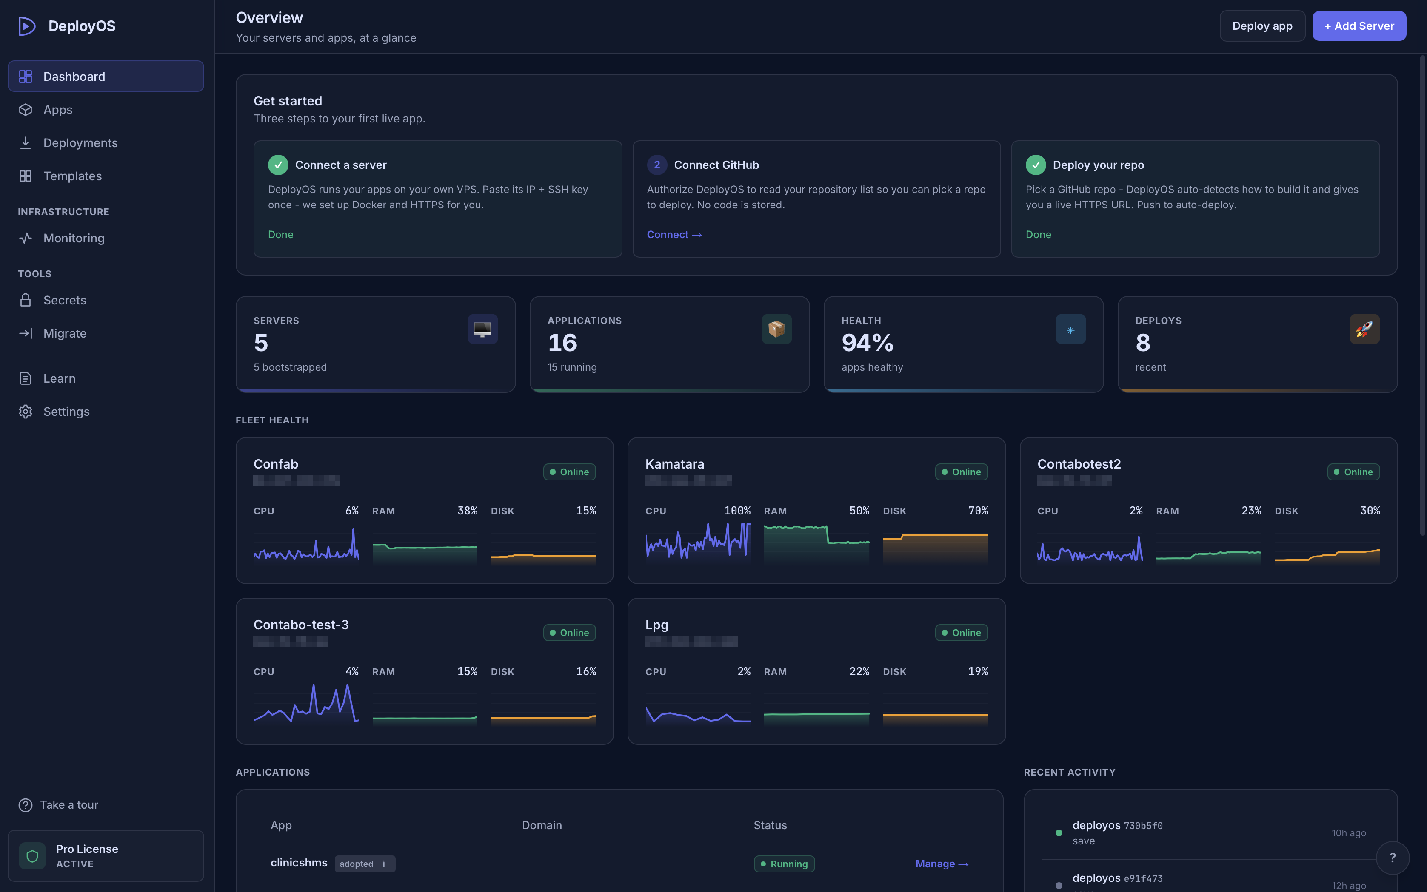
Task: Click the Take a tour question icon
Action: (x=26, y=805)
